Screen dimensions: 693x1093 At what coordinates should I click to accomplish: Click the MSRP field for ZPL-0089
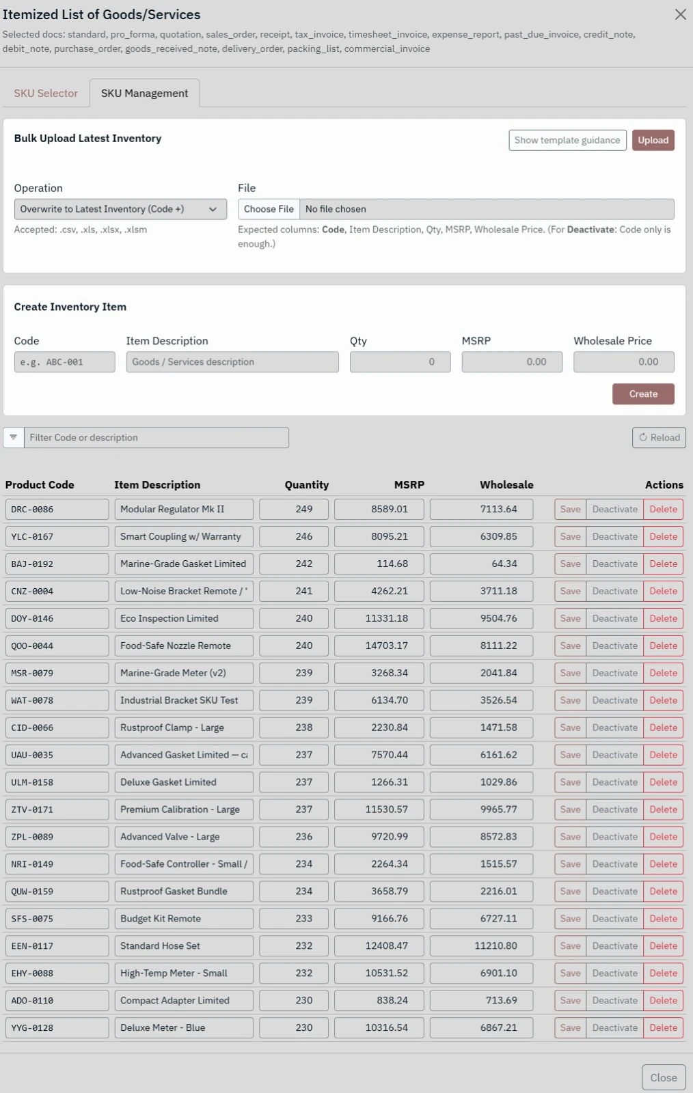379,837
